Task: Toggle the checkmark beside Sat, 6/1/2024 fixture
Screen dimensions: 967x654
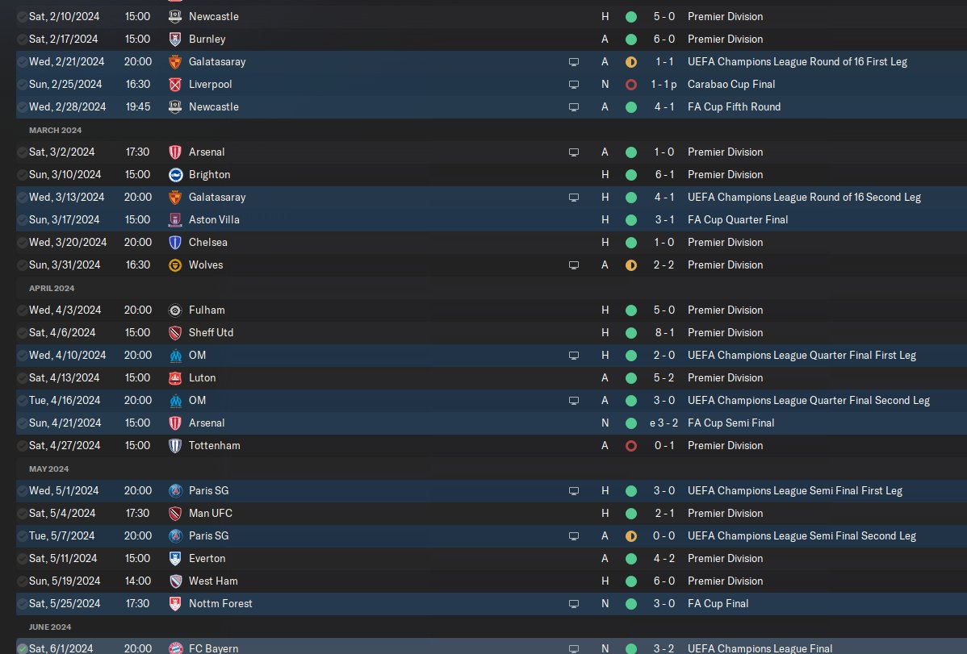Action: tap(23, 648)
